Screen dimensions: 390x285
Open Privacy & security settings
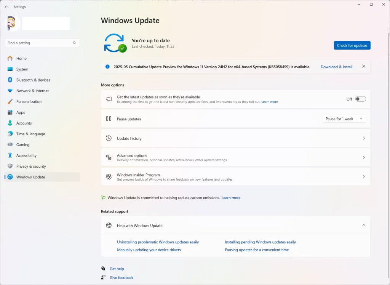(x=42, y=166)
